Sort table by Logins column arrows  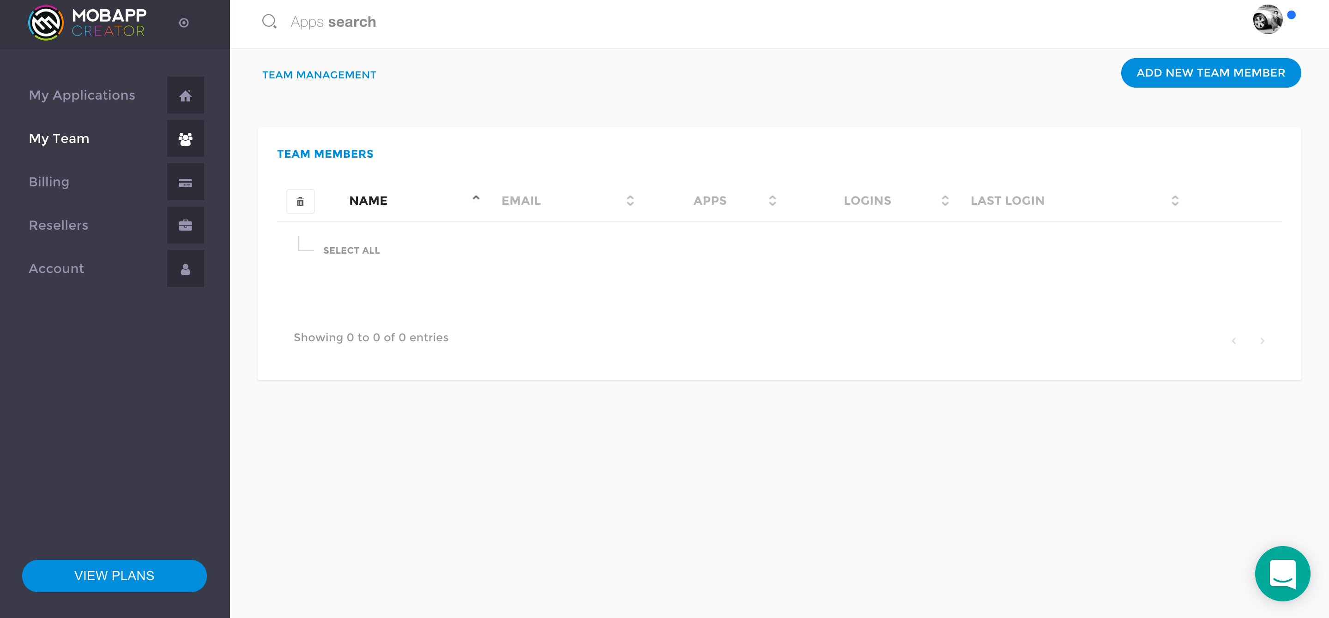click(945, 201)
